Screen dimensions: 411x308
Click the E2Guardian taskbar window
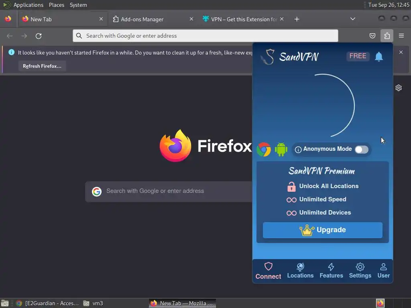coord(47,303)
